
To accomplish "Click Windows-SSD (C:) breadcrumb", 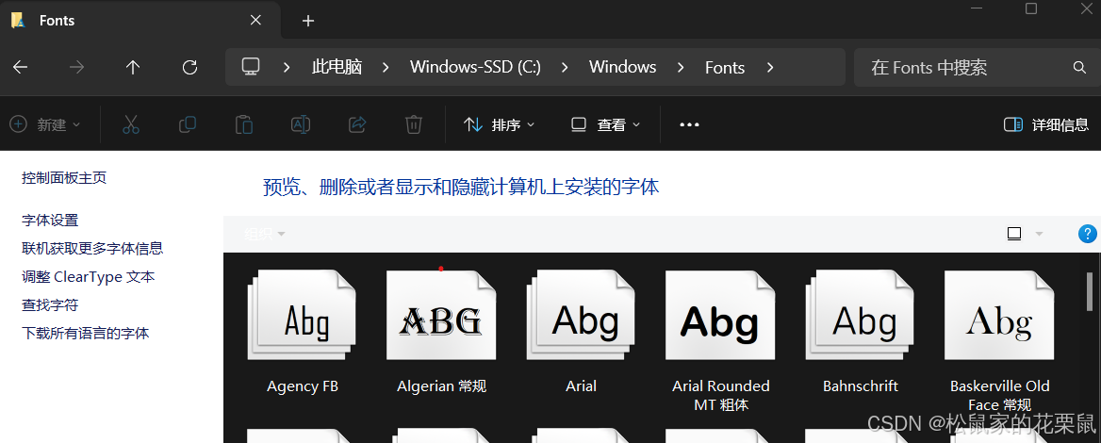I will coord(475,68).
